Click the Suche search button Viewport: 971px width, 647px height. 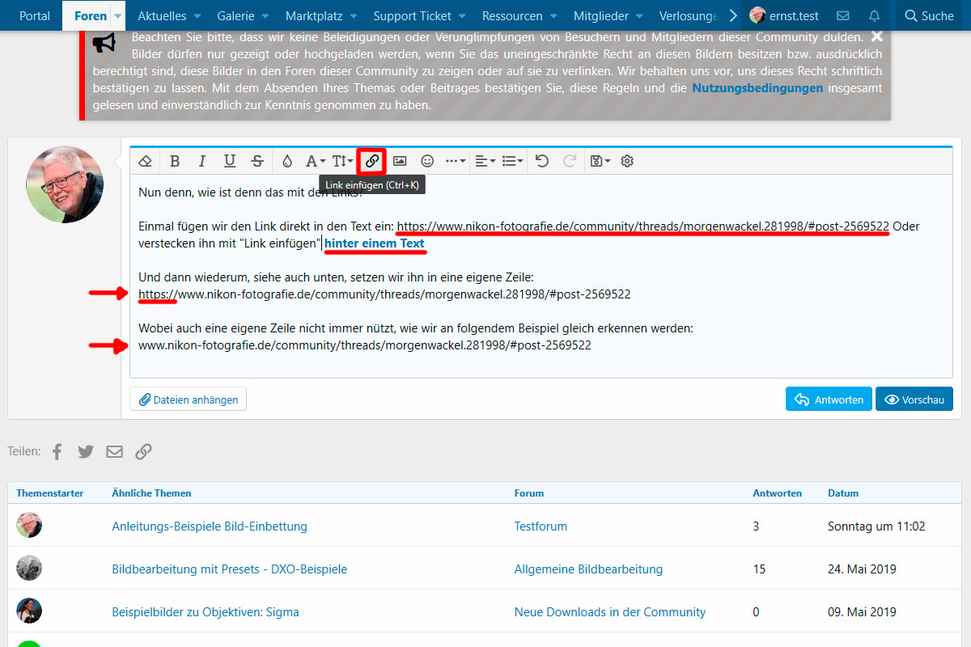[x=930, y=15]
